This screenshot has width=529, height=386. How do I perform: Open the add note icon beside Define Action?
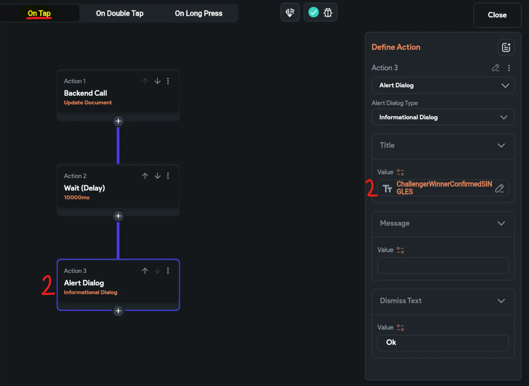coord(506,47)
